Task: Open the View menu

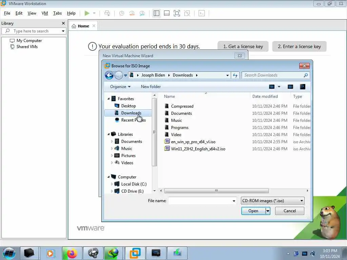Action: tap(32, 13)
